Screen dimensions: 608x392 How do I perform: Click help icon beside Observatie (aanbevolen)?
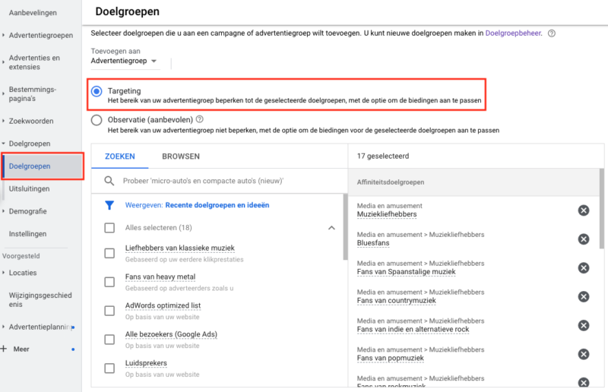pyautogui.click(x=200, y=119)
